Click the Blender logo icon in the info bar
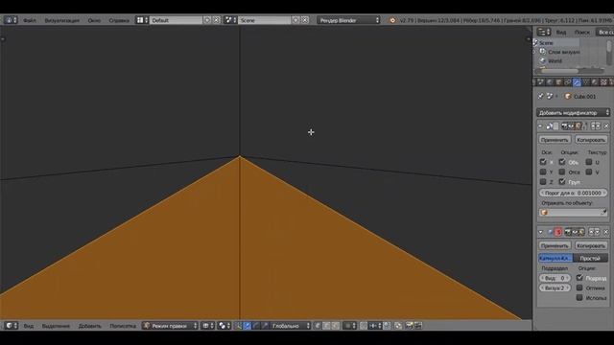This screenshot has width=614, height=345. point(392,20)
